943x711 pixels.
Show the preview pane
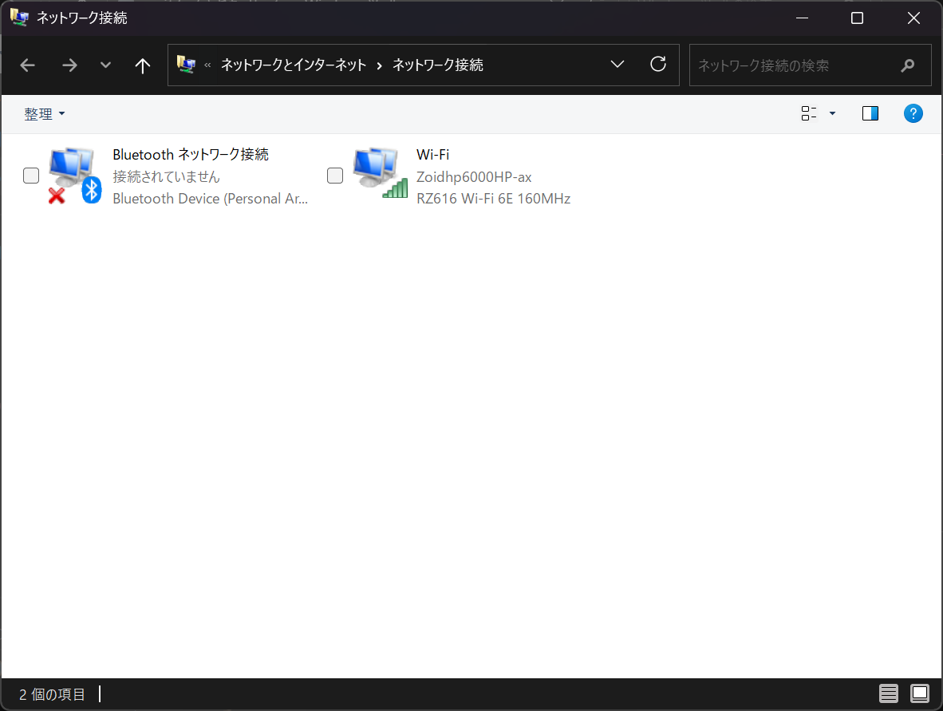coord(870,113)
